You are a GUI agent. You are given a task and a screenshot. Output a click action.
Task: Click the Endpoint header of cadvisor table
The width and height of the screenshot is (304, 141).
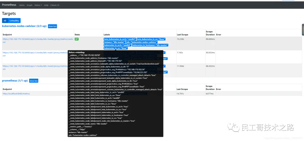click(x=7, y=35)
